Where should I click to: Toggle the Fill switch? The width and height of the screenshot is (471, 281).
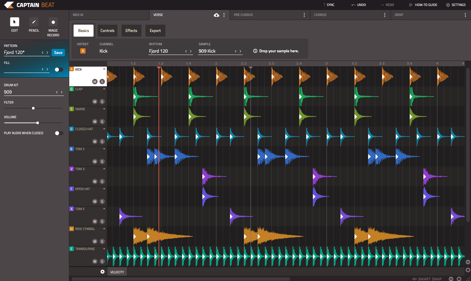pos(59,70)
